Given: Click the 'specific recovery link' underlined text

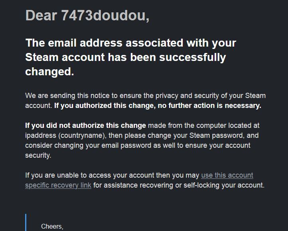Looking at the screenshot, I should point(58,185).
